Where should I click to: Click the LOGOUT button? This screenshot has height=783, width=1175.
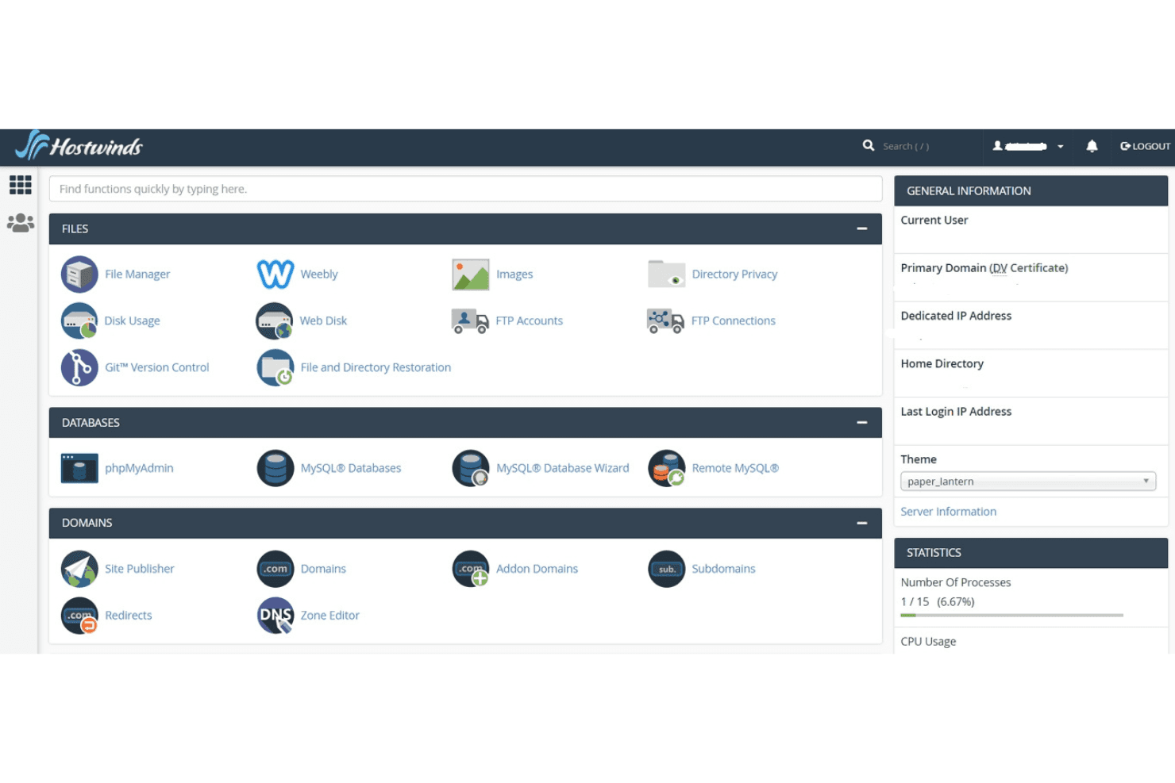(1145, 146)
